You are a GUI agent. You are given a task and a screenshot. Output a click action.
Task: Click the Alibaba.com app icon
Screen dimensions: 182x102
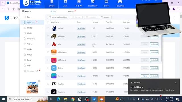[54, 52]
